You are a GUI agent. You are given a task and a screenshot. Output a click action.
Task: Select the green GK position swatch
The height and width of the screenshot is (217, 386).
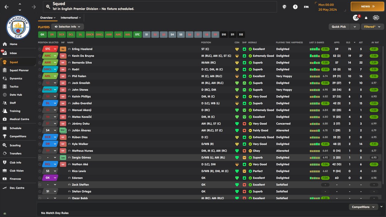coord(43,35)
